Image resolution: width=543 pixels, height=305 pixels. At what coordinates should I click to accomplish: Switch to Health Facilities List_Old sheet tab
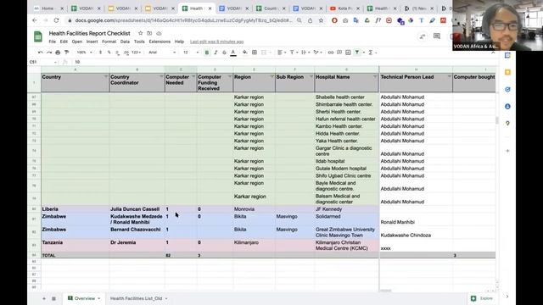click(x=138, y=298)
